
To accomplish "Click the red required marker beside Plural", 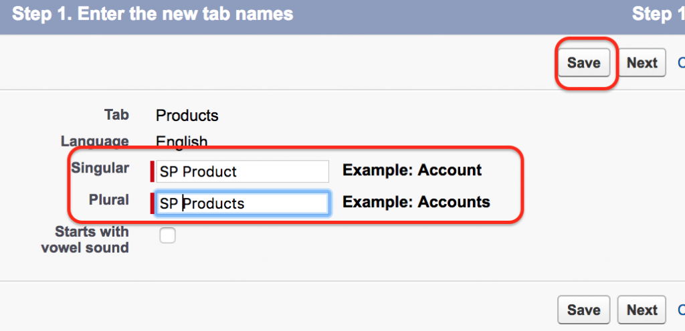I will [153, 203].
